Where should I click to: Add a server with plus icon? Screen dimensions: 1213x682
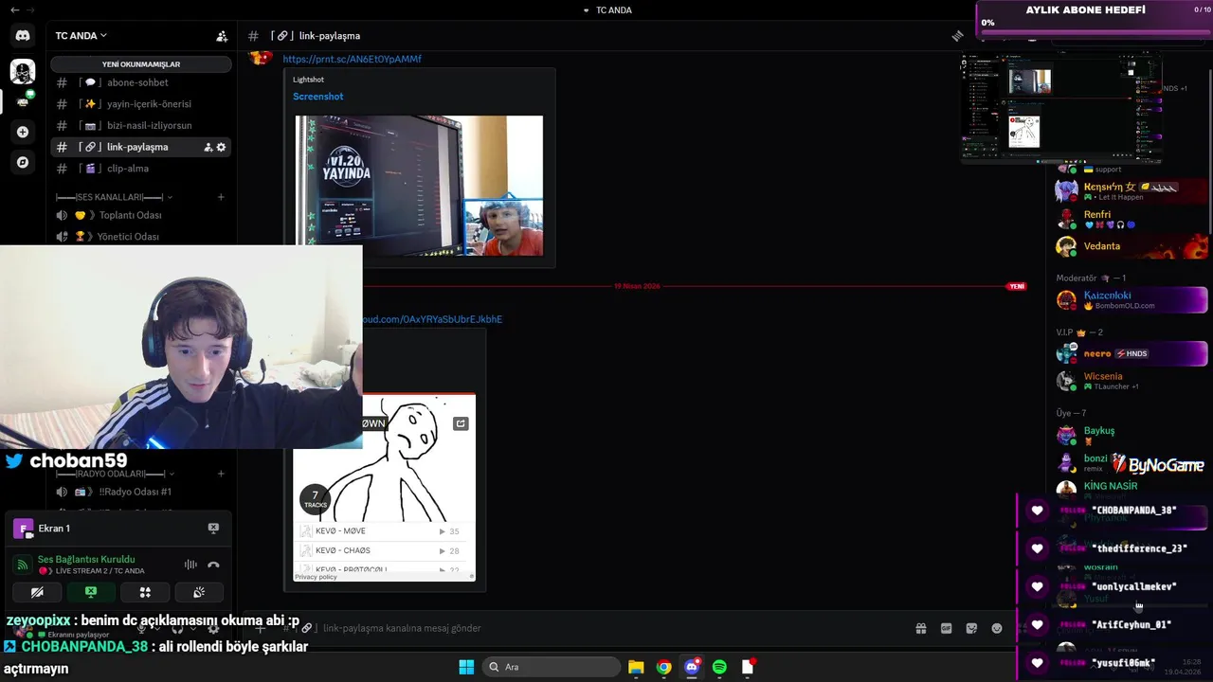23,132
